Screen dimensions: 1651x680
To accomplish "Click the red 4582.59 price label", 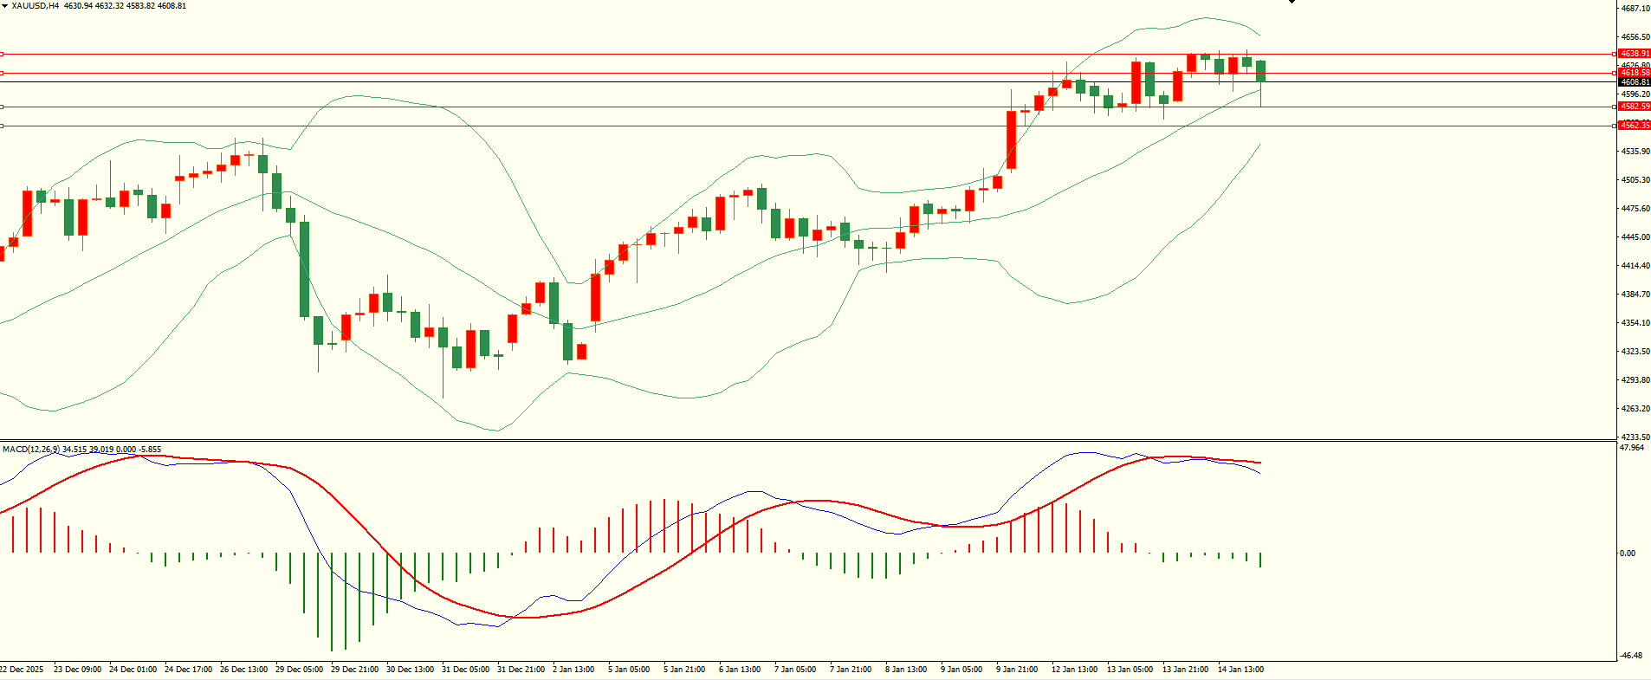I will 1635,107.
